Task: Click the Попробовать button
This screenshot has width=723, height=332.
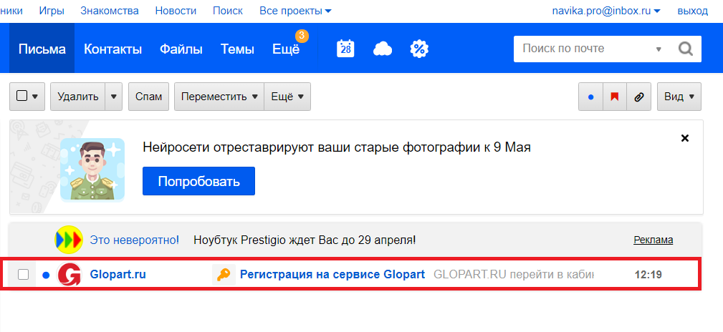Action: click(x=198, y=181)
